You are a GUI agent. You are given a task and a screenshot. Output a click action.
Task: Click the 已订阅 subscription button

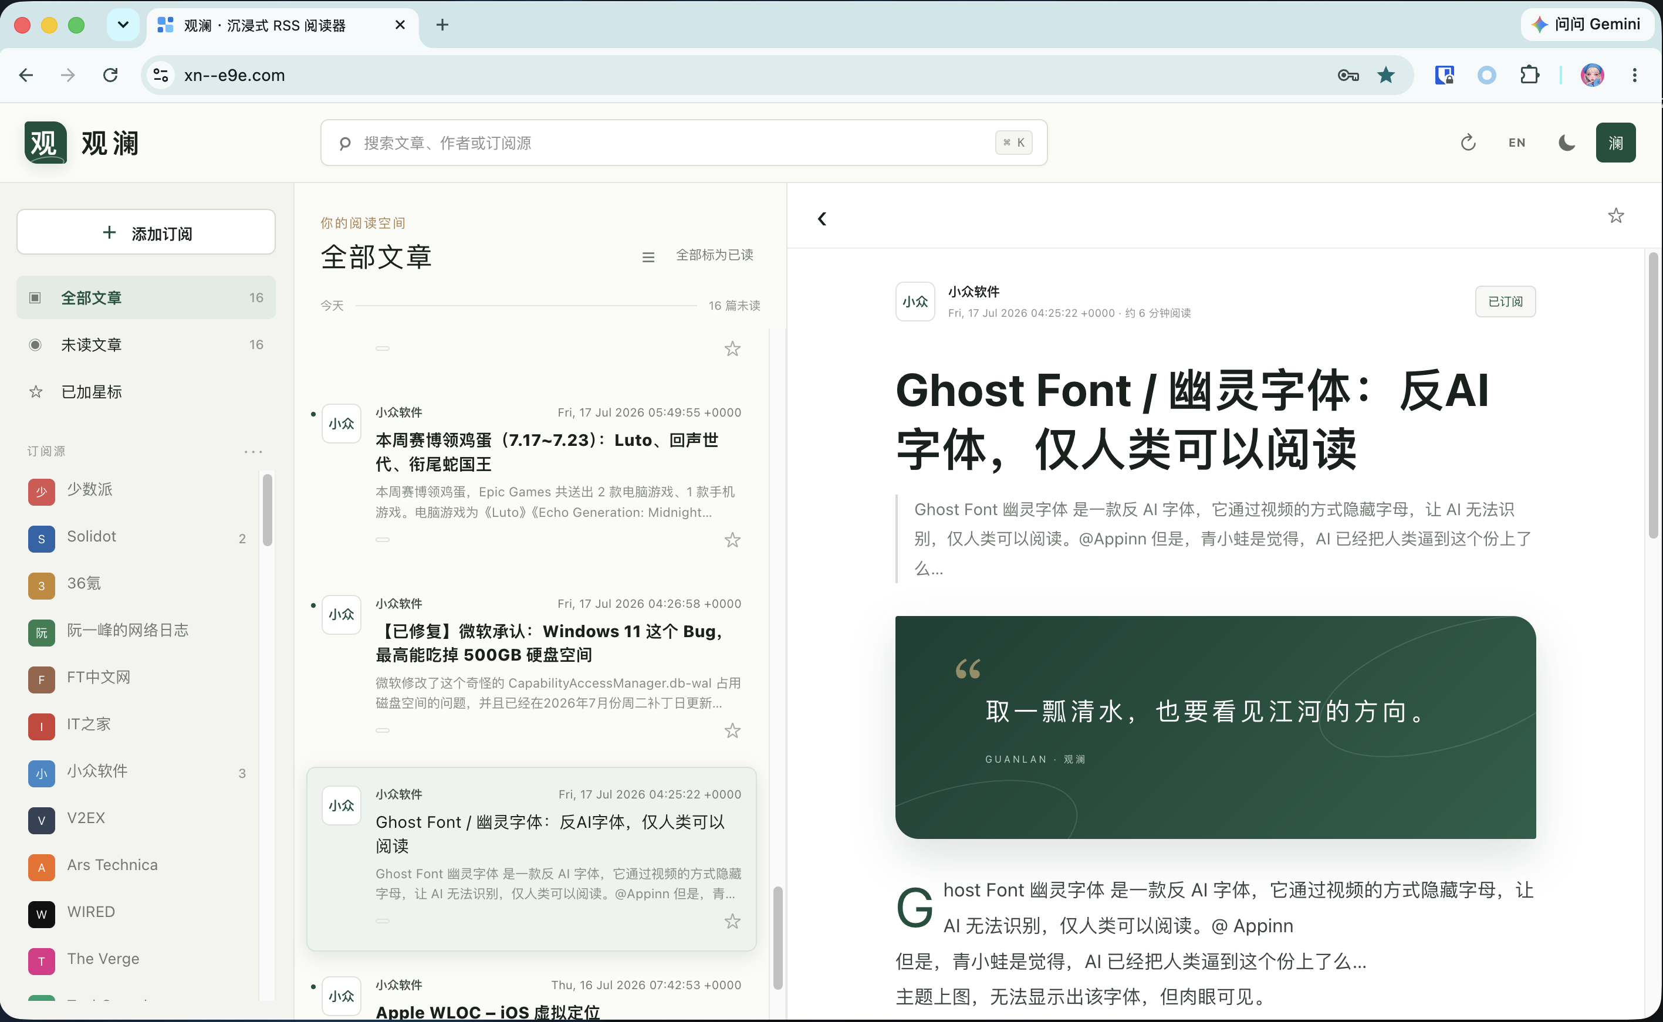tap(1506, 302)
